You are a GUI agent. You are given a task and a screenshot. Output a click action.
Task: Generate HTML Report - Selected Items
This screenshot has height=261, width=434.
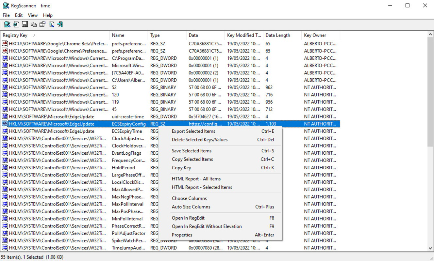[x=220, y=187]
